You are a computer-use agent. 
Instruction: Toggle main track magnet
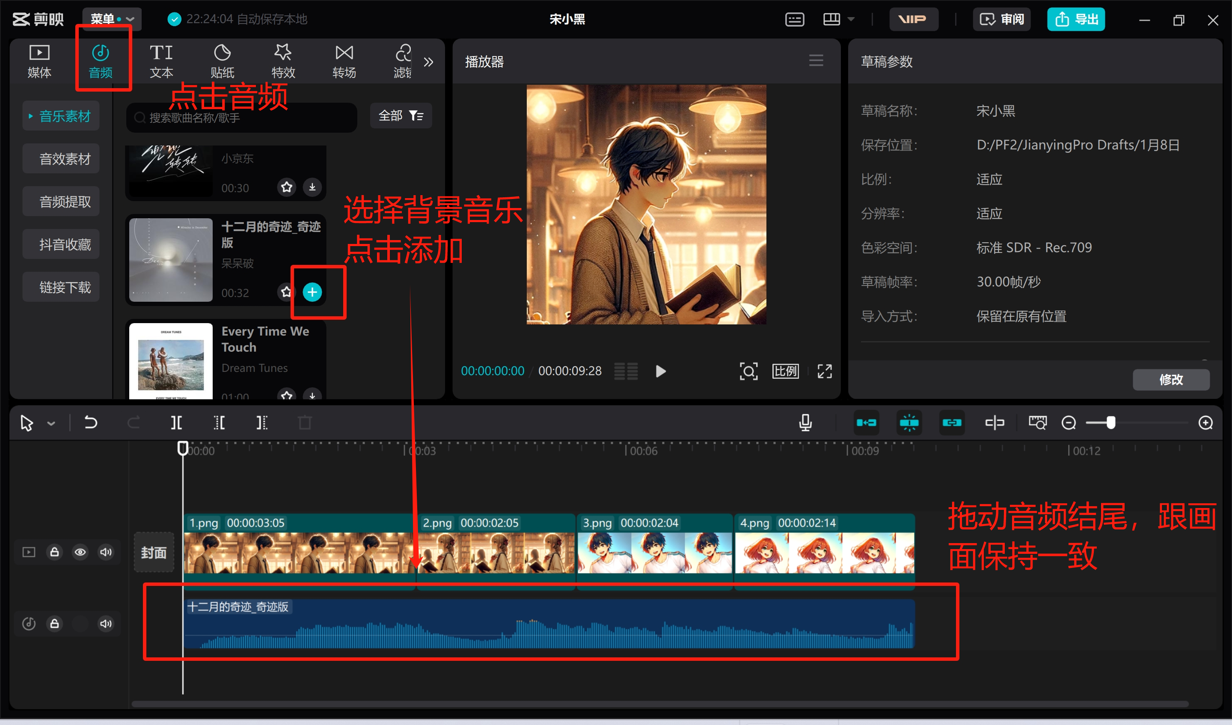pos(866,423)
